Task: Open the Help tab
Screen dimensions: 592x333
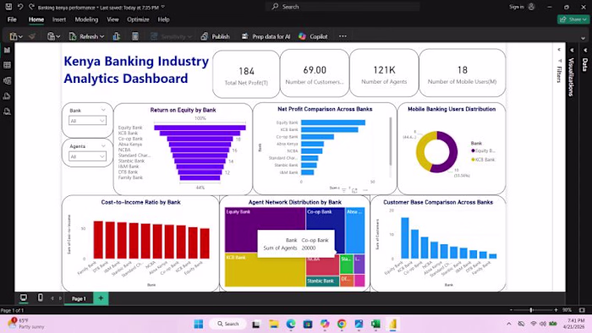Action: pyautogui.click(x=163, y=19)
